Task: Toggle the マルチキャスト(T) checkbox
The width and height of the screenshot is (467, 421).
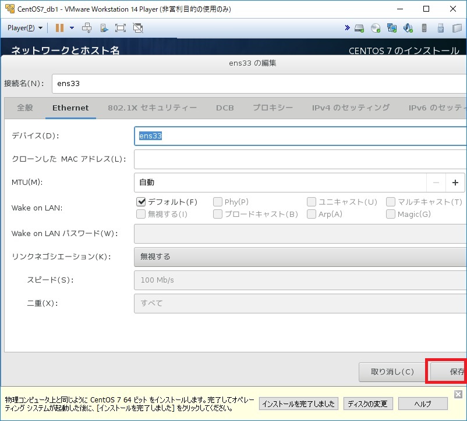Action: tap(391, 202)
